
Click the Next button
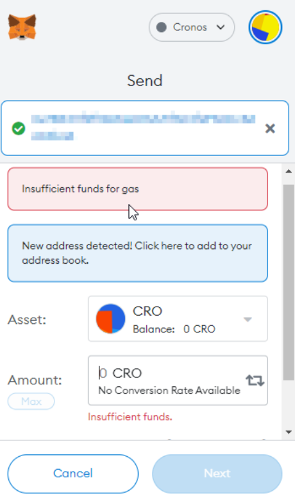click(x=217, y=473)
